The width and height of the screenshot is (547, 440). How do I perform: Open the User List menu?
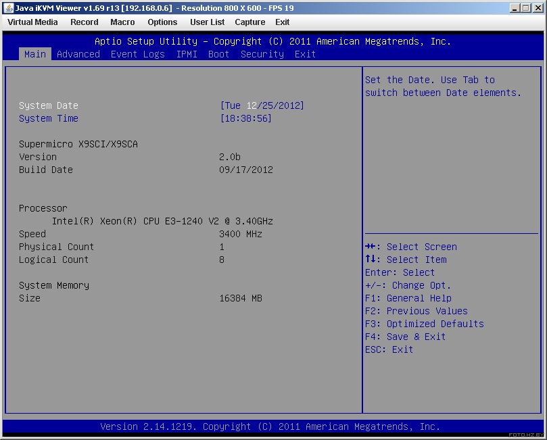pyautogui.click(x=207, y=22)
